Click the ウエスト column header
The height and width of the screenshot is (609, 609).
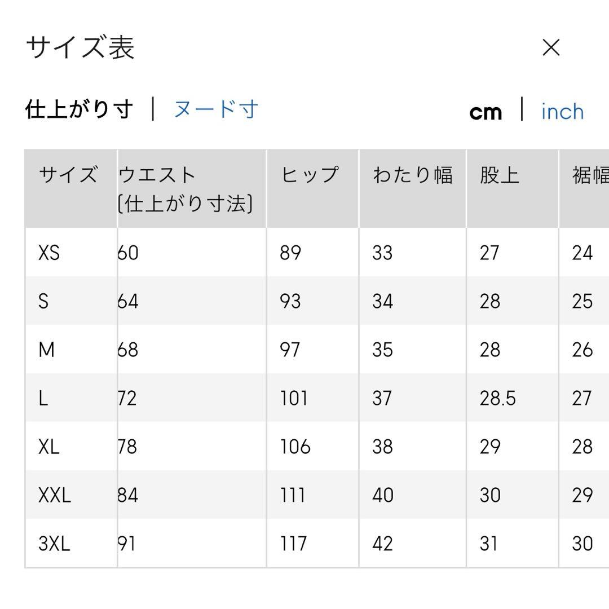(157, 175)
